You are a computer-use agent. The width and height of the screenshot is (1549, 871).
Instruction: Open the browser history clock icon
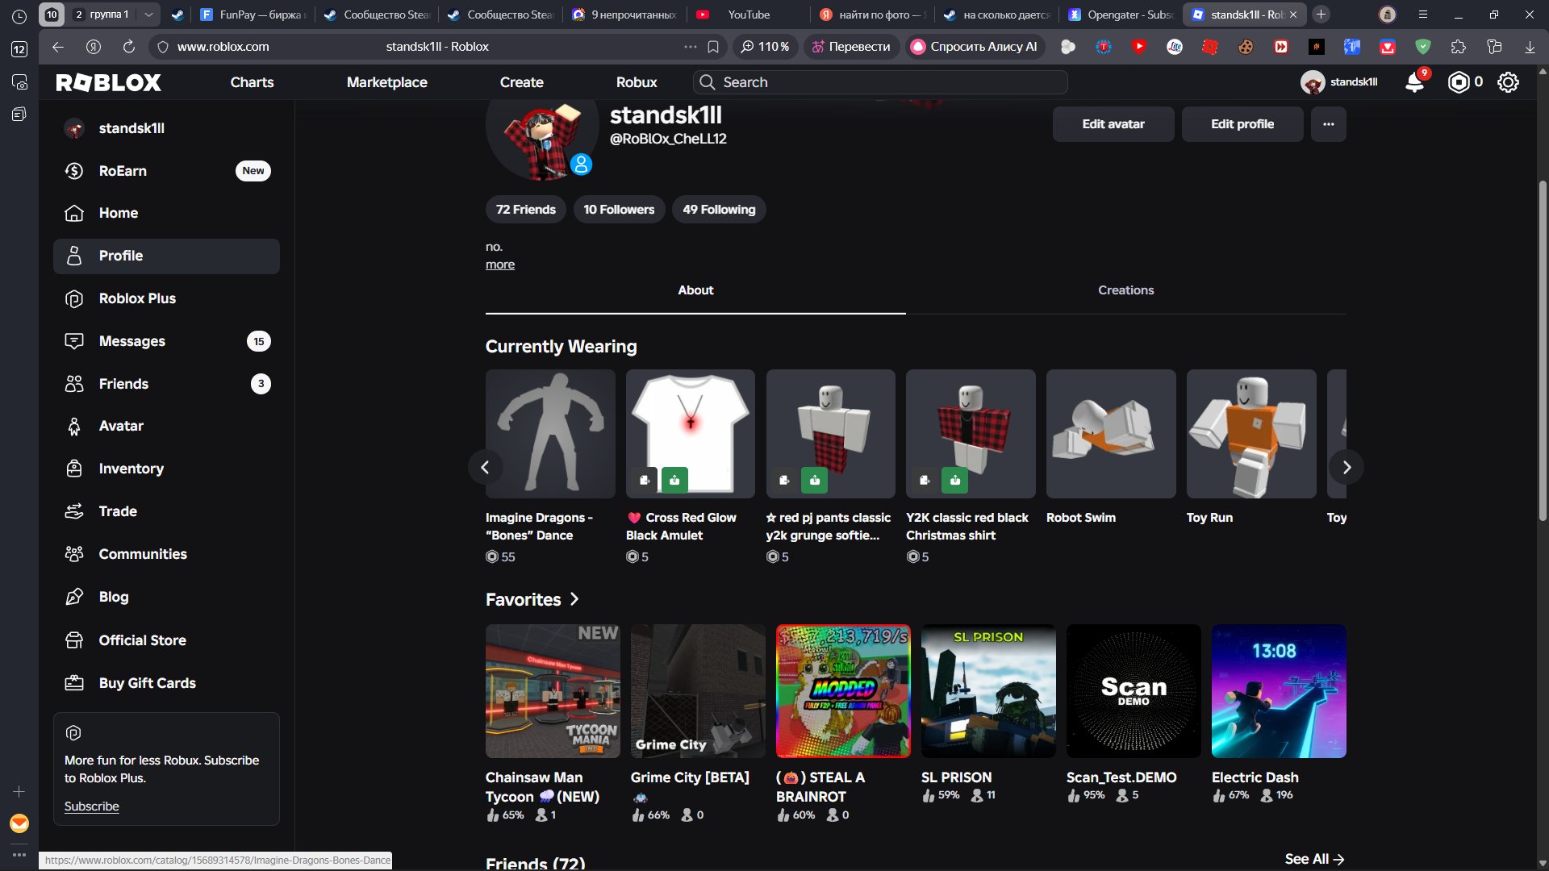[19, 15]
